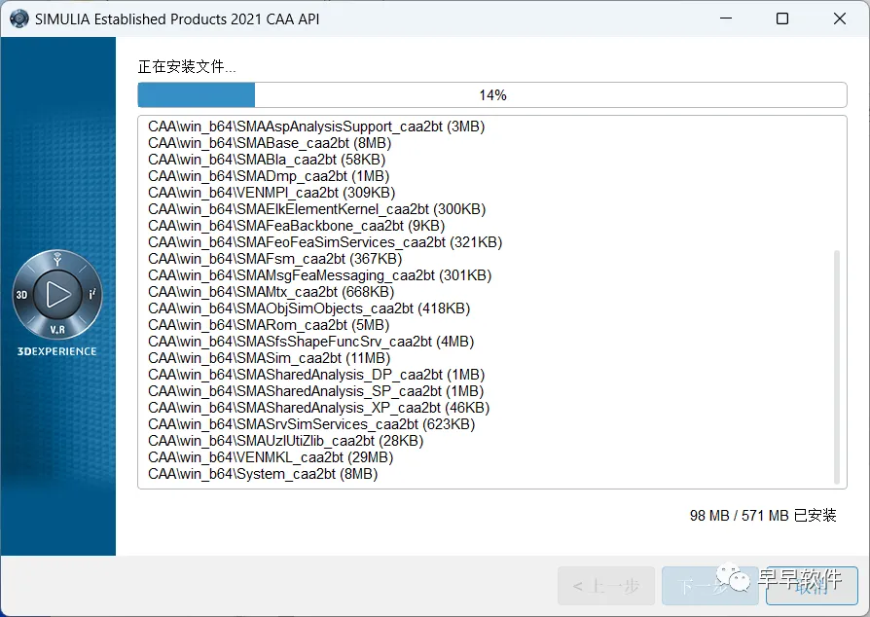This screenshot has width=870, height=617.
Task: Click the window title SIMULIA Established Products
Action: [177, 18]
